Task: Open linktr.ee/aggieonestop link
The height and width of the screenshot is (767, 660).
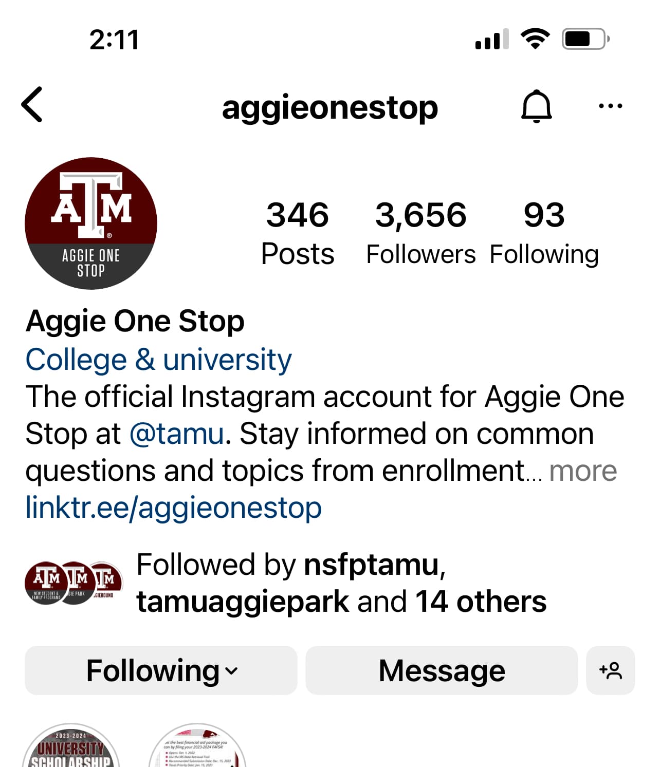Action: (174, 508)
